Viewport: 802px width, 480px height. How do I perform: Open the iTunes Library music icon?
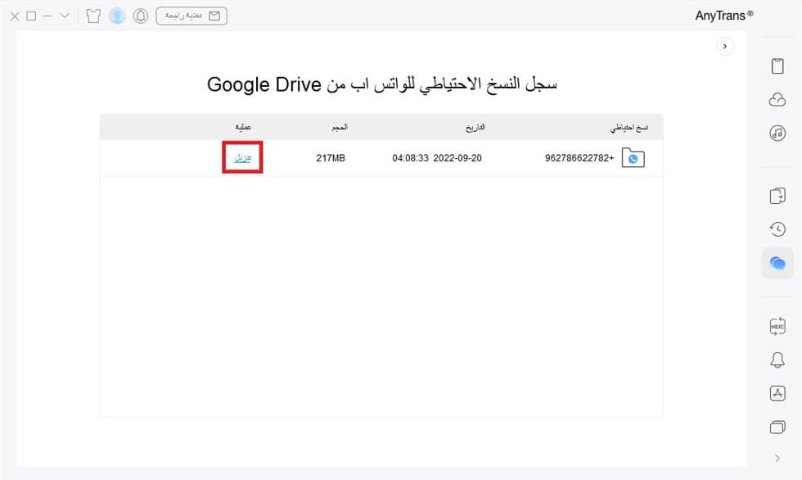[777, 133]
